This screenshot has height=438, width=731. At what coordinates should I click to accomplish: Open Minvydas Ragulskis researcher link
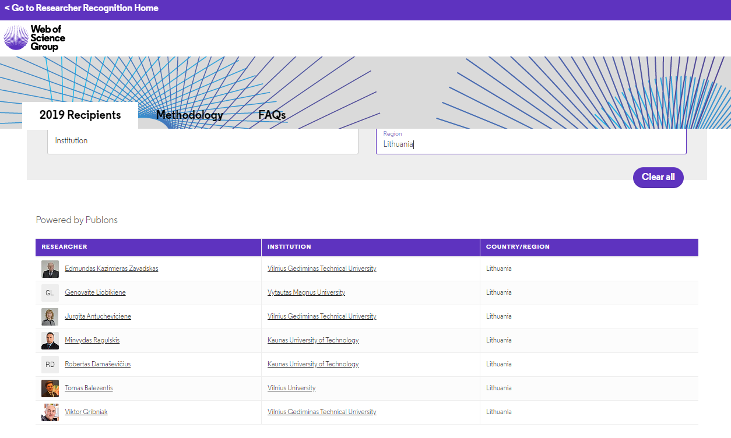click(92, 340)
